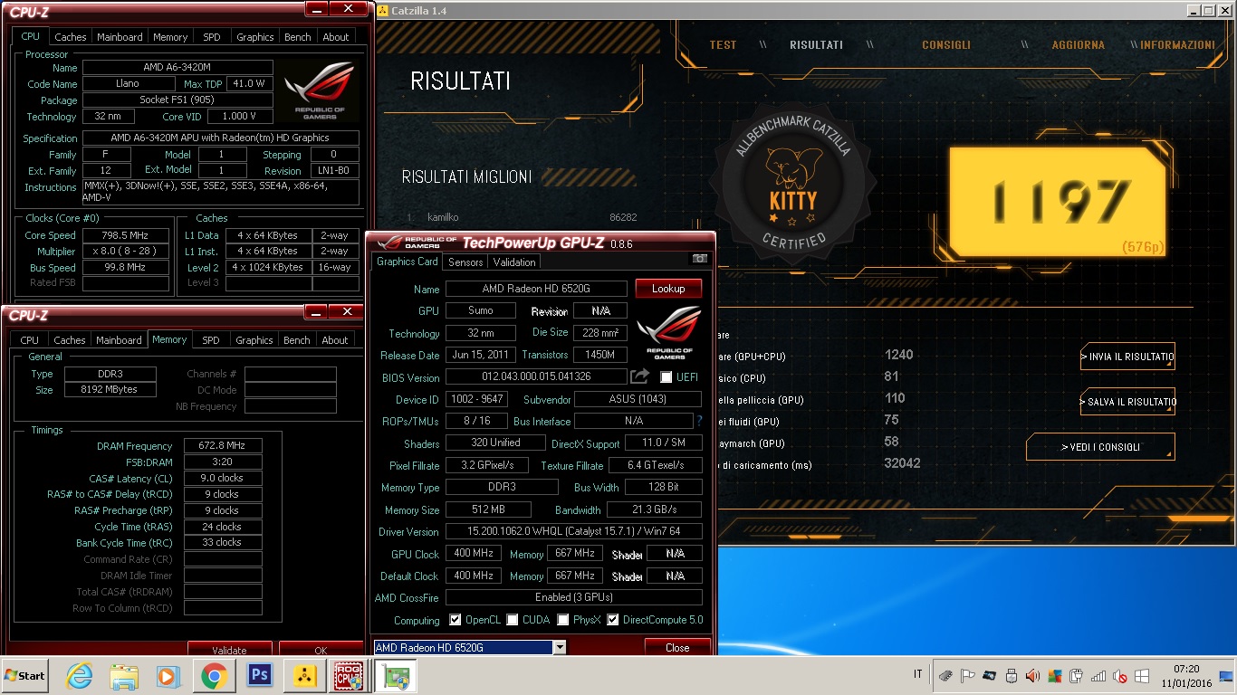Click the muted volume tray icon
This screenshot has height=695, width=1237.
click(x=1120, y=675)
